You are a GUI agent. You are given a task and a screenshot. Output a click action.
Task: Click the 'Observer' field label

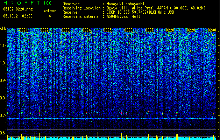point(71,4)
